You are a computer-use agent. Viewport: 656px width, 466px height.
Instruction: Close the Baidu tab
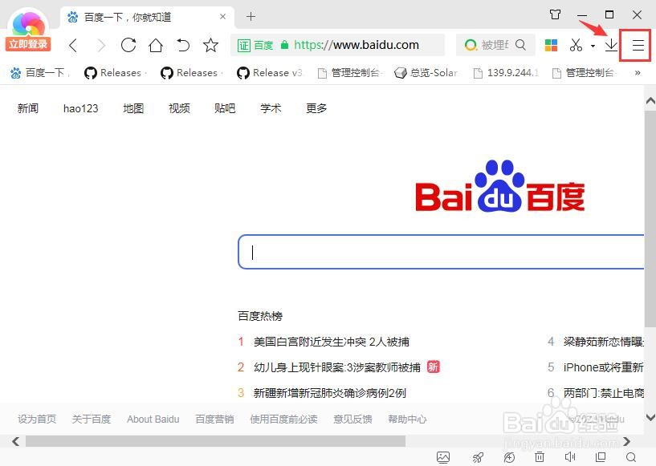[x=222, y=17]
